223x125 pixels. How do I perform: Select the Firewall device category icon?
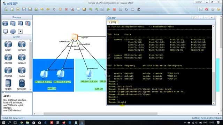pyautogui.click(x=28, y=23)
